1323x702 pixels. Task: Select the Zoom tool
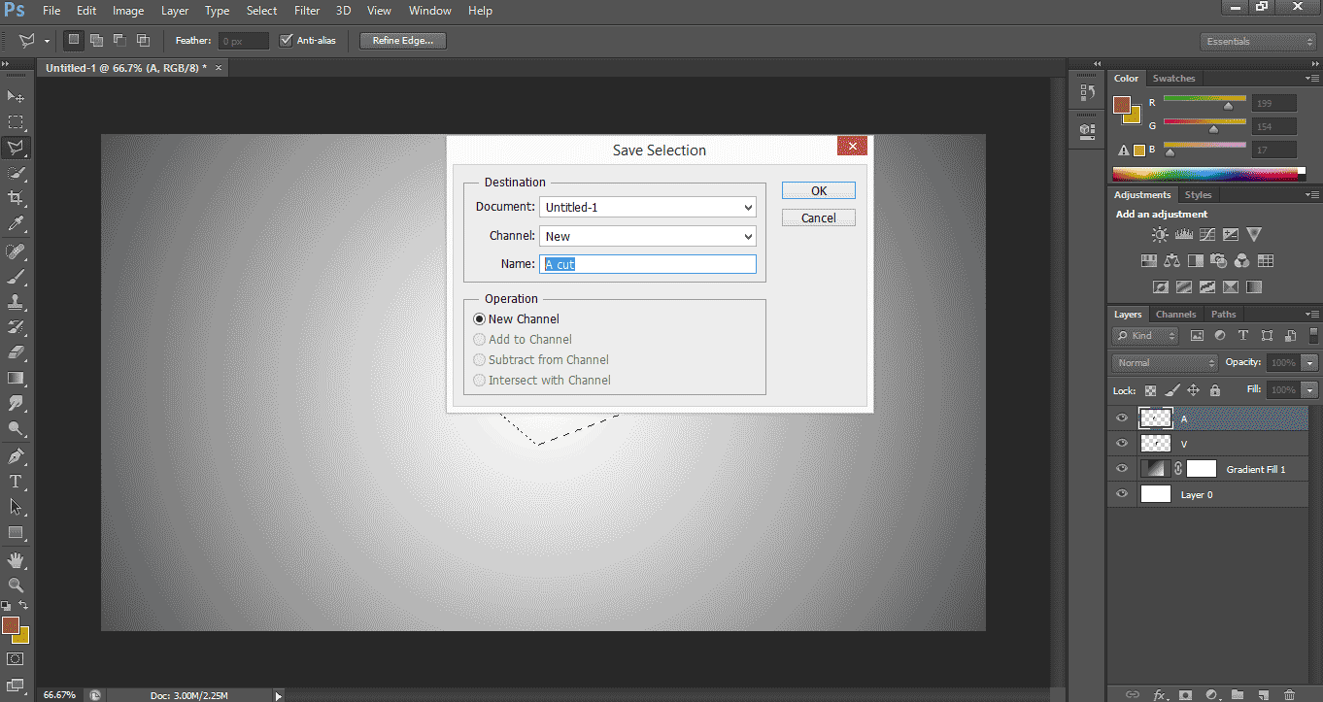point(16,585)
